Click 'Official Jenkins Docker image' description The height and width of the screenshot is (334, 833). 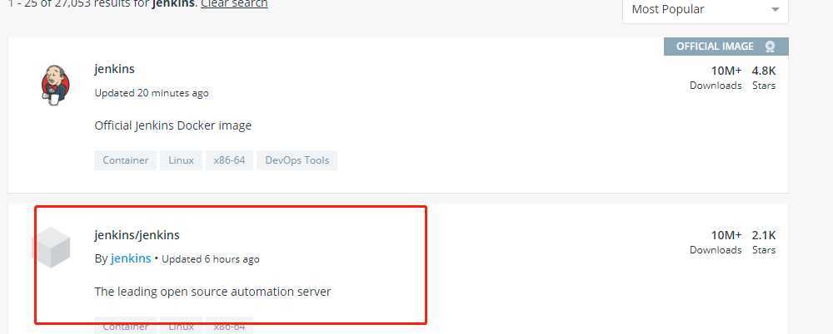(x=172, y=125)
